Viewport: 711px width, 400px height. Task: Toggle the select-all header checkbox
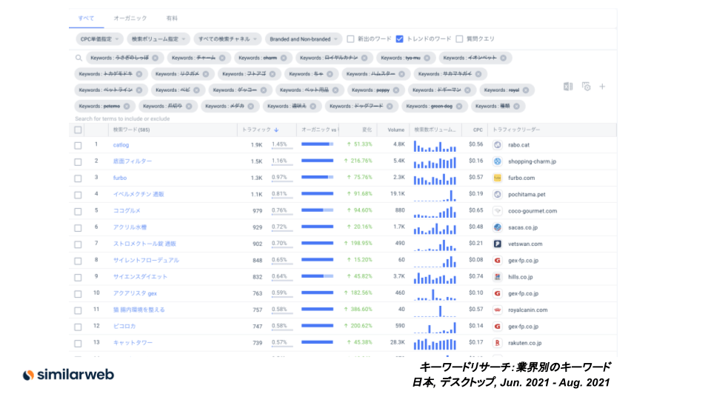point(78,130)
